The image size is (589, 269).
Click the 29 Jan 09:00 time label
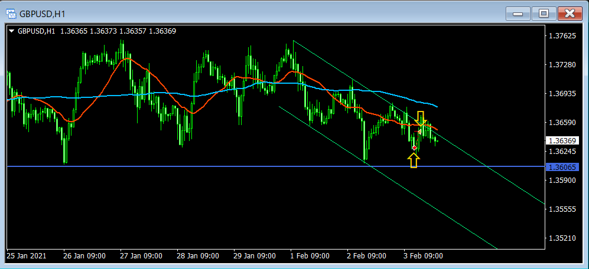click(255, 256)
